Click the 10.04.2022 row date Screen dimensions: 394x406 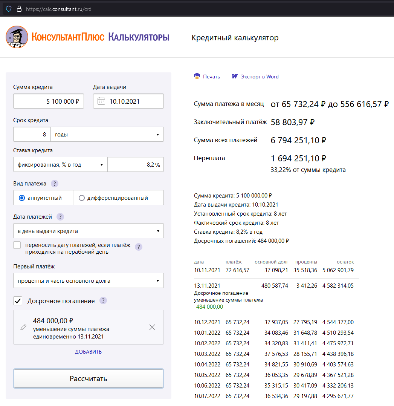[207, 365]
